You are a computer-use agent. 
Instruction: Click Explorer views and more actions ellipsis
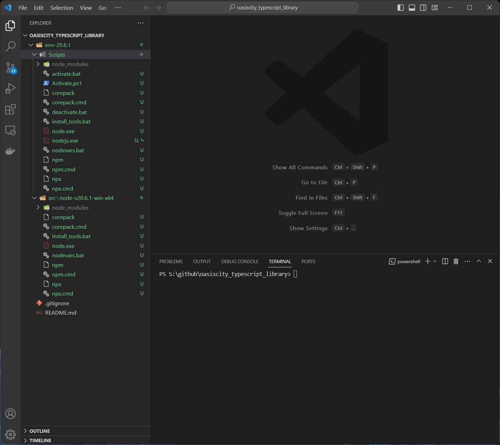point(141,23)
